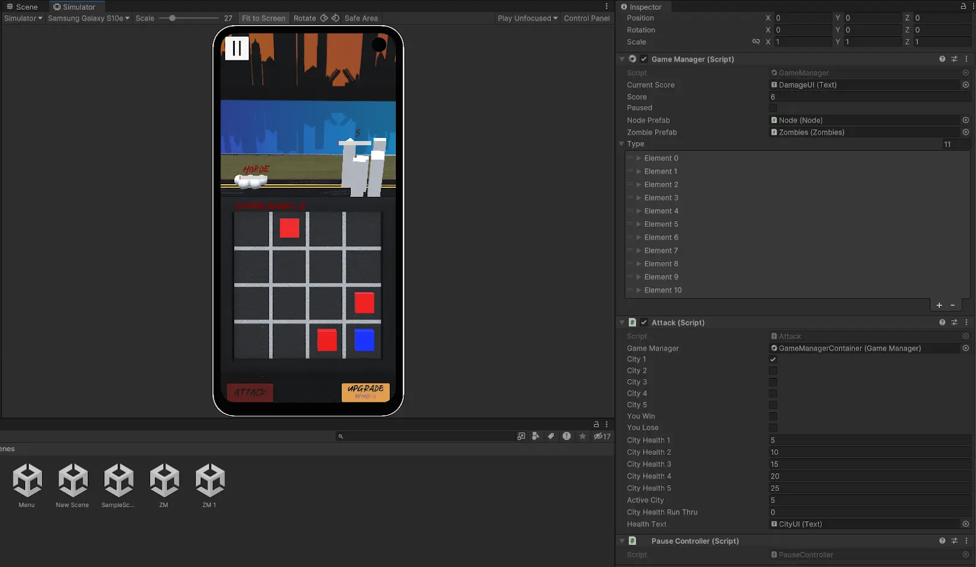Image resolution: width=976 pixels, height=567 pixels.
Task: Open Game Manager component kebab menu
Action: click(x=966, y=59)
